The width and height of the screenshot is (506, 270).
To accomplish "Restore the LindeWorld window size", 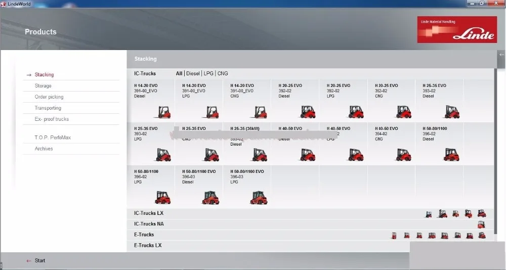I will tap(482, 3).
